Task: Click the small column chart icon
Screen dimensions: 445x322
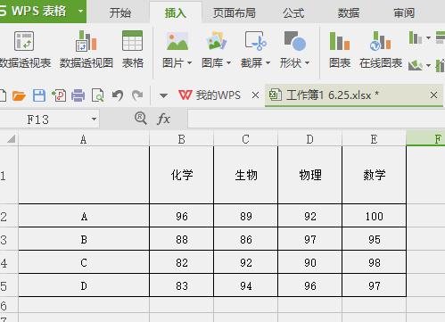Action: click(416, 37)
